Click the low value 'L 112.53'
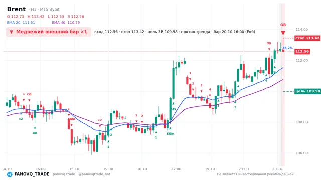 pyautogui.click(x=56, y=16)
